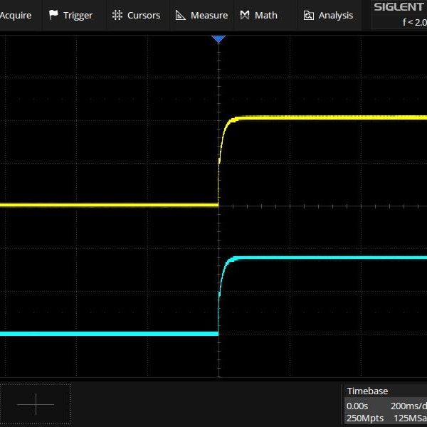Open the Timebase settings header
Viewport: 427px width, 427px height.
(x=367, y=391)
